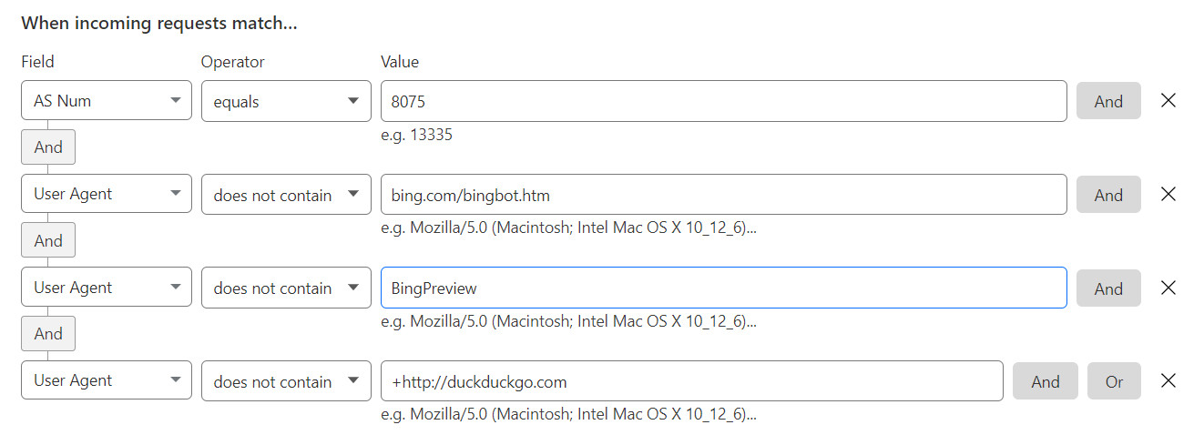Viewport: 1204px width, 445px height.
Task: Change operator for the BingPreview row
Action: (x=286, y=288)
